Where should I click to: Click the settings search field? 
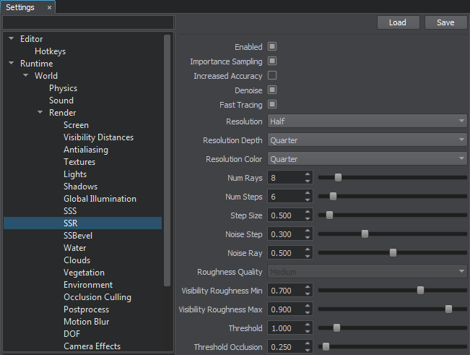click(87, 22)
